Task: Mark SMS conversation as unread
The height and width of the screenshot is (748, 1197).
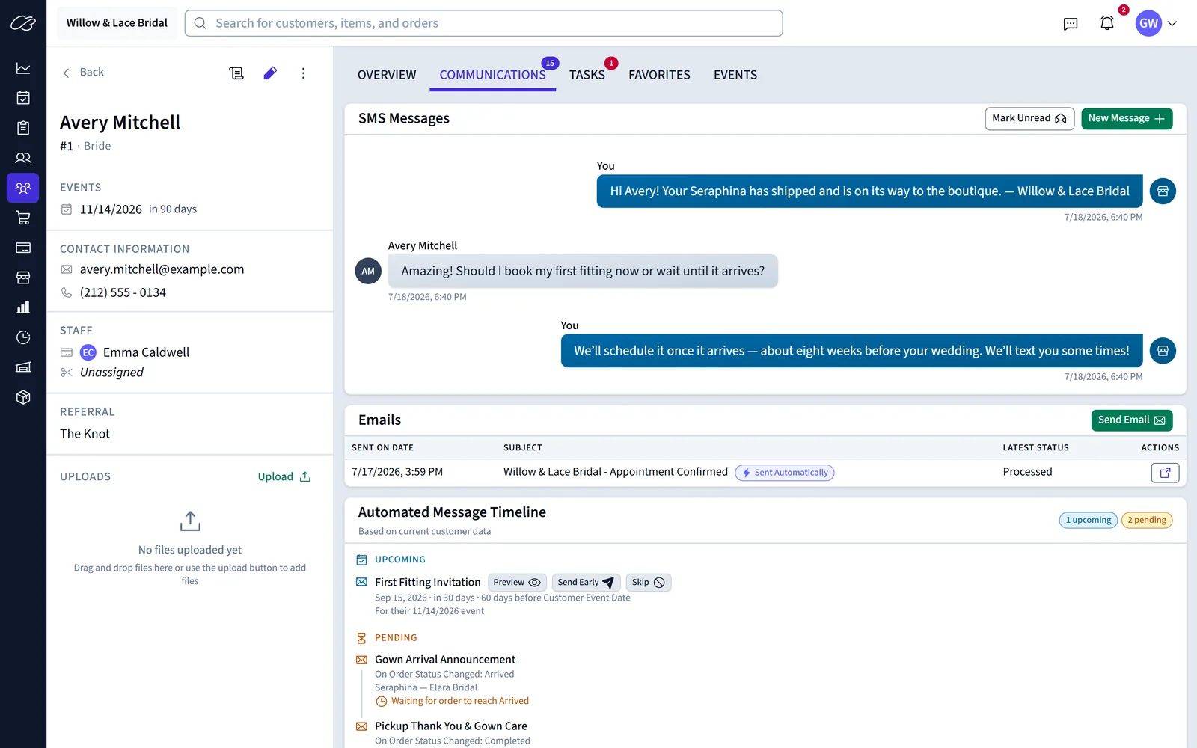Action: pyautogui.click(x=1029, y=119)
